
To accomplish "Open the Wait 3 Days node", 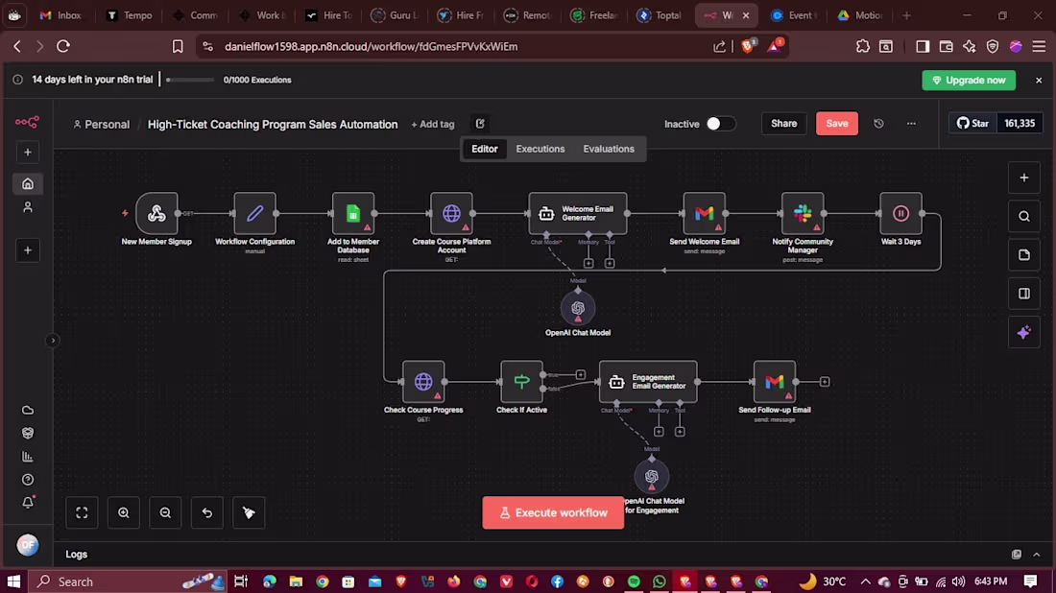I will click(900, 213).
